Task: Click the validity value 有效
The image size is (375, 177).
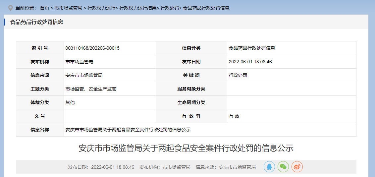Action: 234,116
